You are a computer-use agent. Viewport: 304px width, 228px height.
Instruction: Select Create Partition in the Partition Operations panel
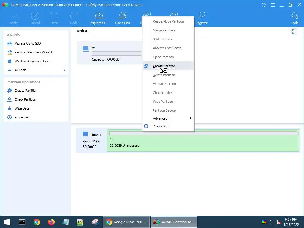tap(26, 91)
